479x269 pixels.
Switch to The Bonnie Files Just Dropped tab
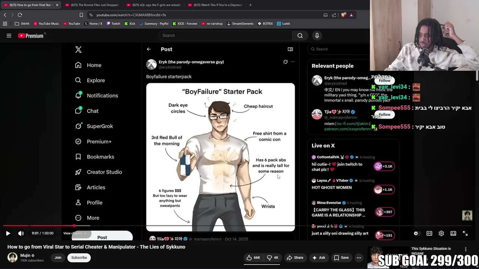point(92,5)
